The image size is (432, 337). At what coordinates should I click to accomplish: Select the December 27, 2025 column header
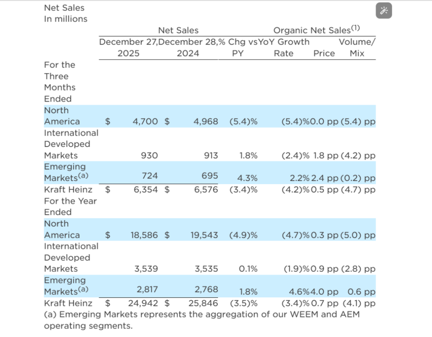[128, 48]
